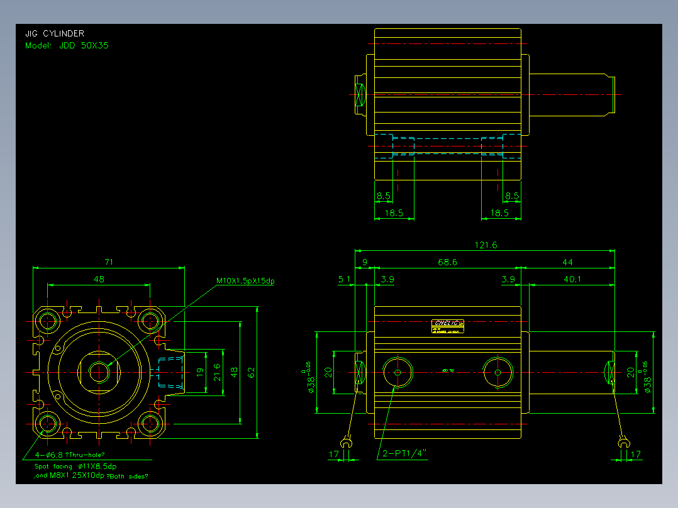Select the left '18.5' dimension under top view

click(x=394, y=213)
